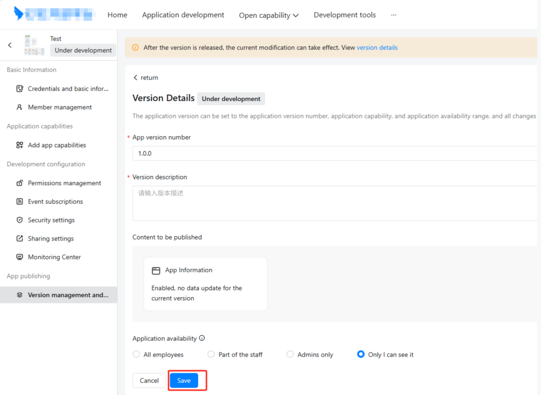The width and height of the screenshot is (541, 395).
Task: Select the All employees radio option
Action: point(136,354)
